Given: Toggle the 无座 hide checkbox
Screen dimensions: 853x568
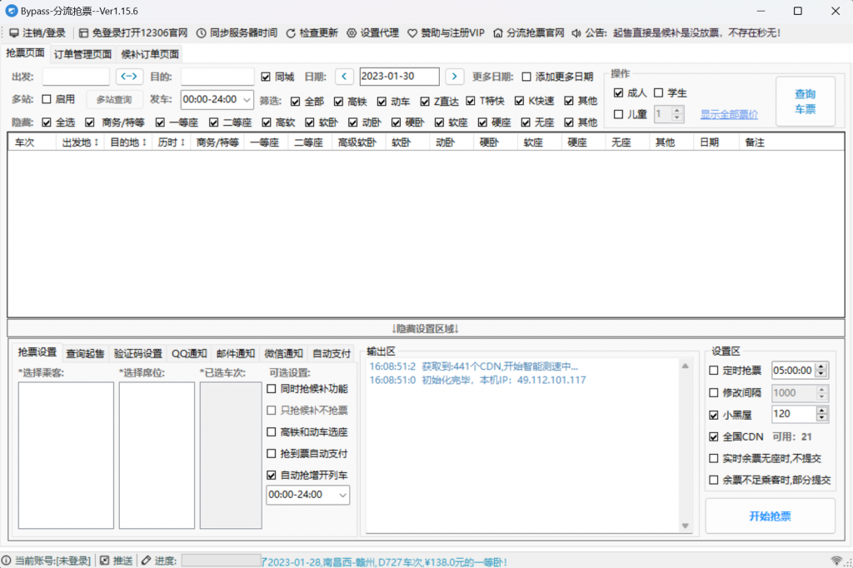Looking at the screenshot, I should 526,122.
